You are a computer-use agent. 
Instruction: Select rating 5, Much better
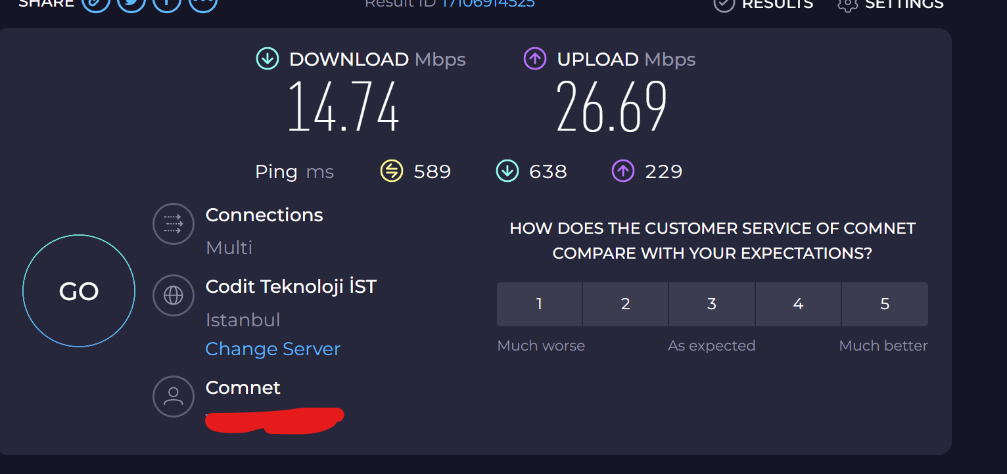click(885, 304)
